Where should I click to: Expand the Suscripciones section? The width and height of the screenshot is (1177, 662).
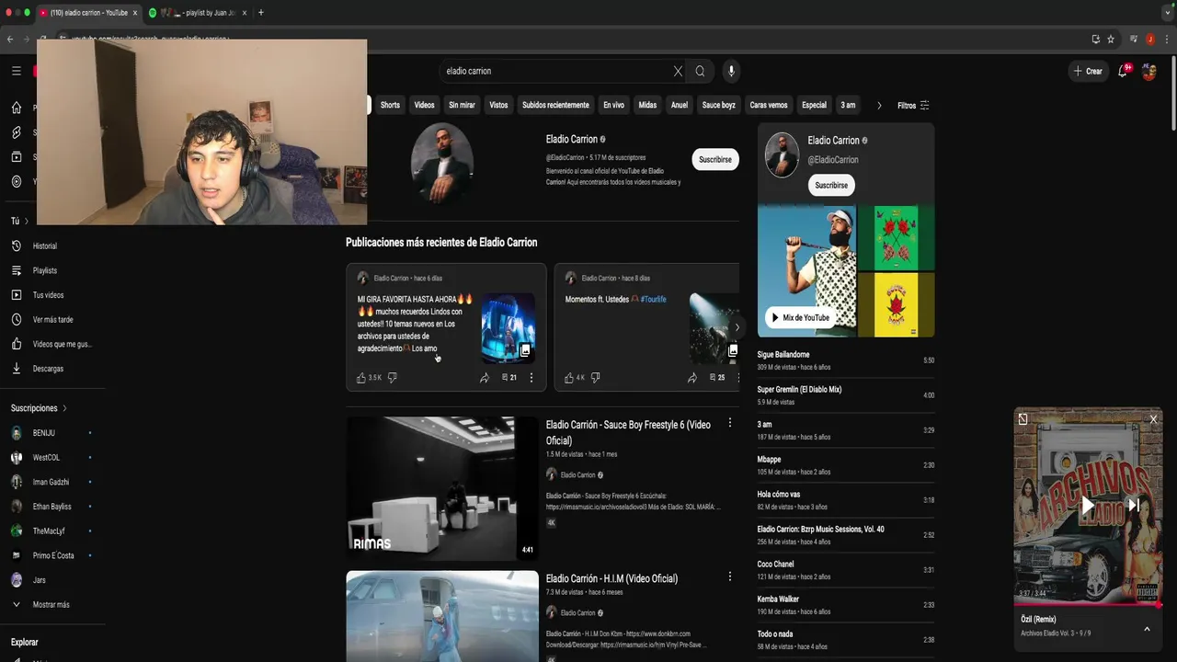click(39, 408)
